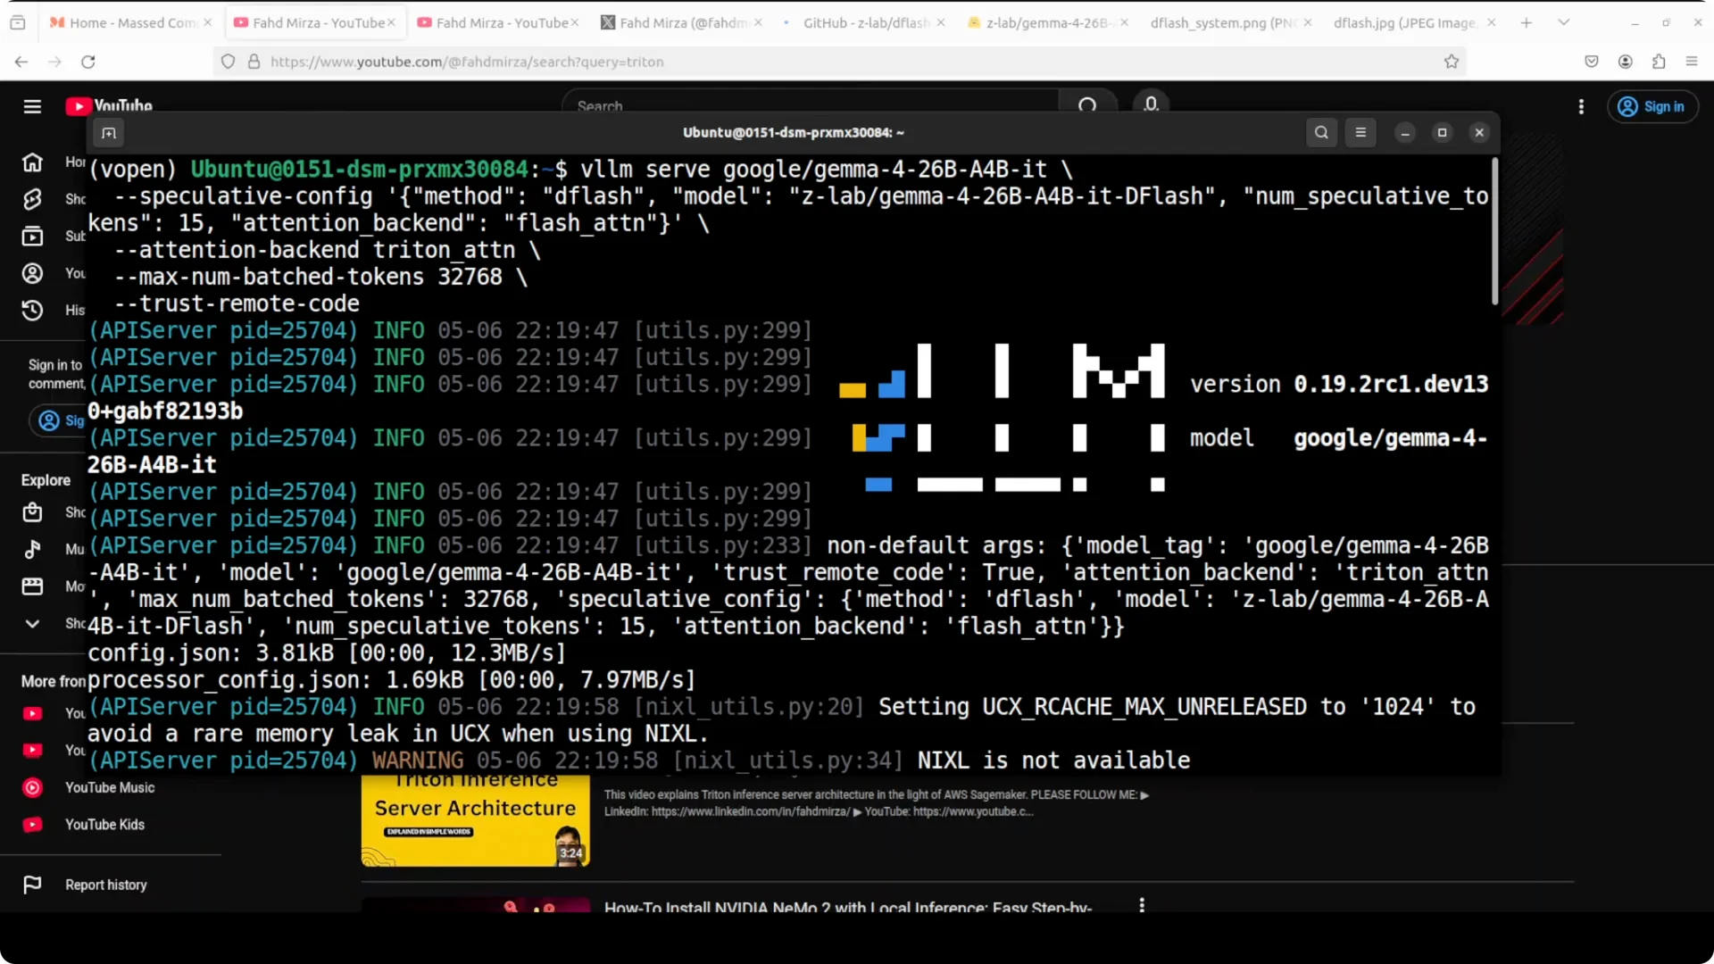Open the Firefox account icon
The image size is (1714, 964).
1626,62
